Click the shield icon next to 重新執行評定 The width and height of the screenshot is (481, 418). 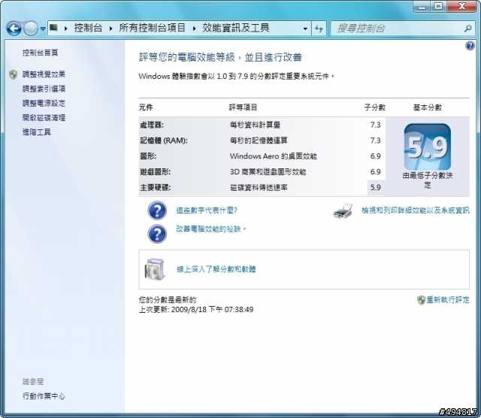[422, 299]
